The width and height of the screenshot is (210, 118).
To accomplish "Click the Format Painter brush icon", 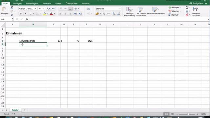I will coord(12,15).
